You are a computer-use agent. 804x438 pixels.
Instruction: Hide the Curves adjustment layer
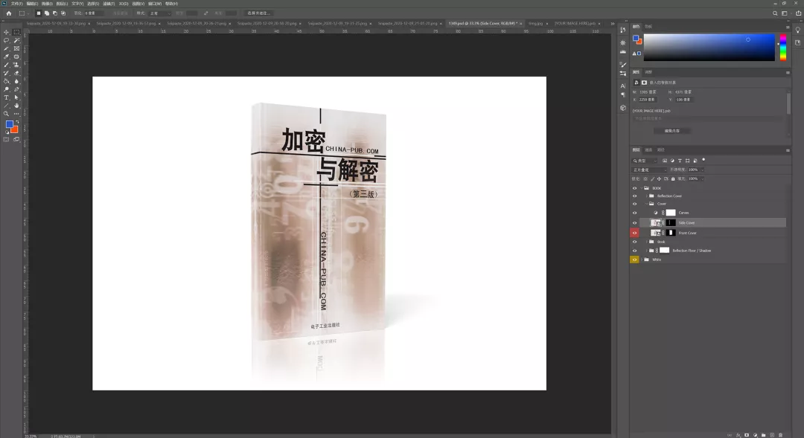634,213
